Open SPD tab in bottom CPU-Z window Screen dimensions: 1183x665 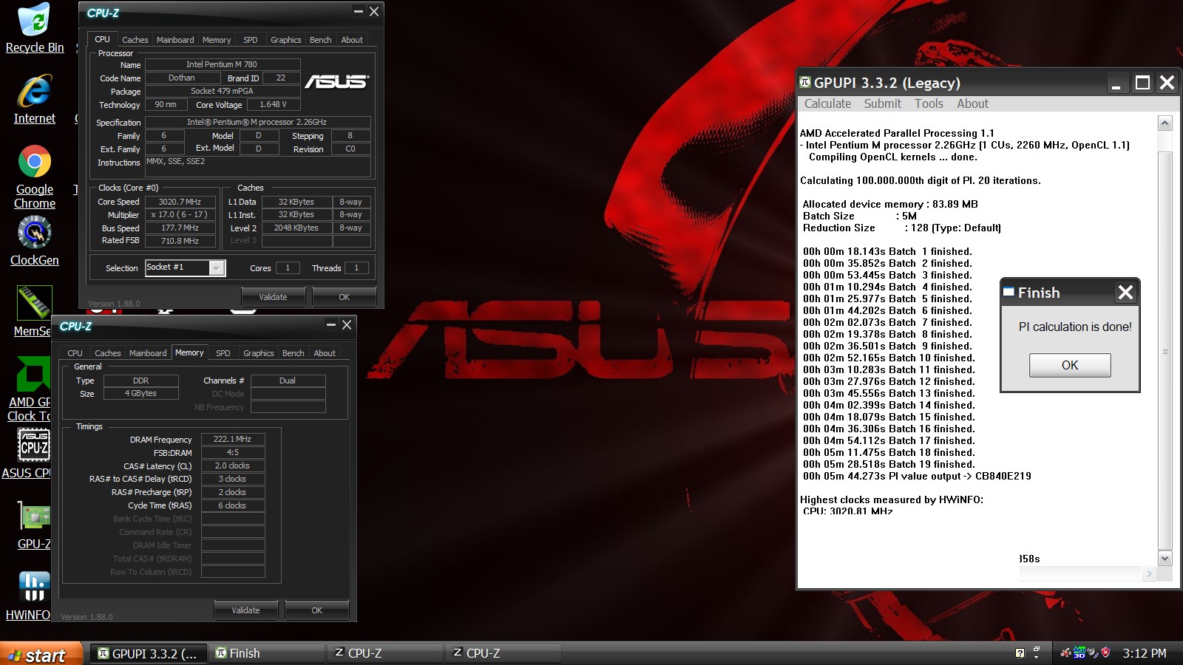point(223,353)
